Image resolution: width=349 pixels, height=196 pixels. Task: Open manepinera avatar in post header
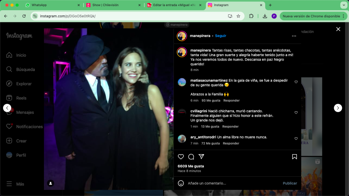182,36
